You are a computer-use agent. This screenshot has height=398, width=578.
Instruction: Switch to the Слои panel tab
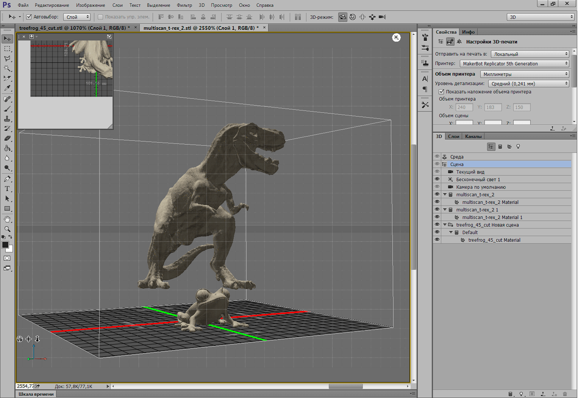click(x=453, y=137)
